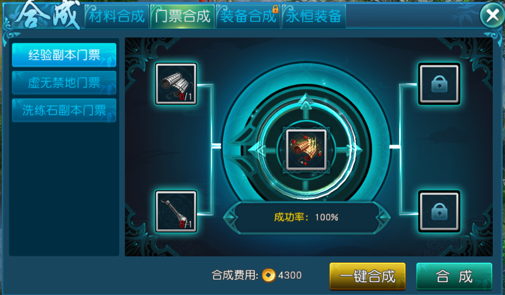Click the gold coin cost icon
Image resolution: width=505 pixels, height=295 pixels.
click(x=269, y=275)
